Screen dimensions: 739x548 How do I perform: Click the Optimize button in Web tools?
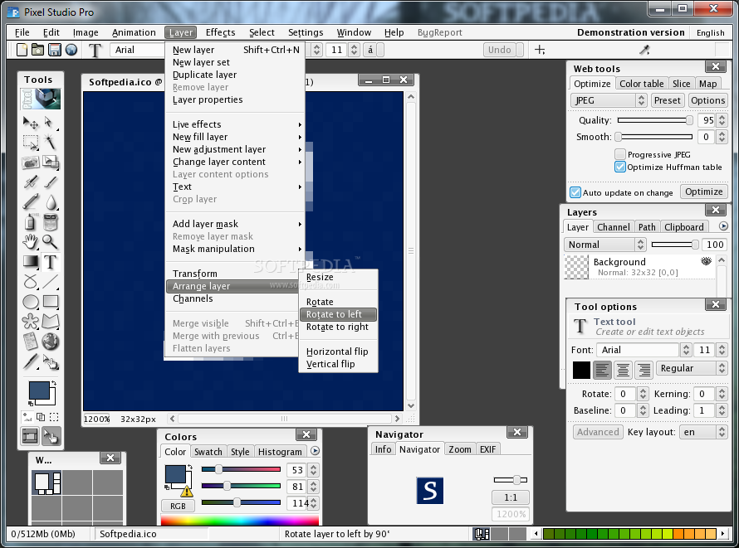[x=703, y=192]
